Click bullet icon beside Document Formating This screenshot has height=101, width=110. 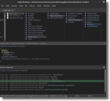(26, 31)
